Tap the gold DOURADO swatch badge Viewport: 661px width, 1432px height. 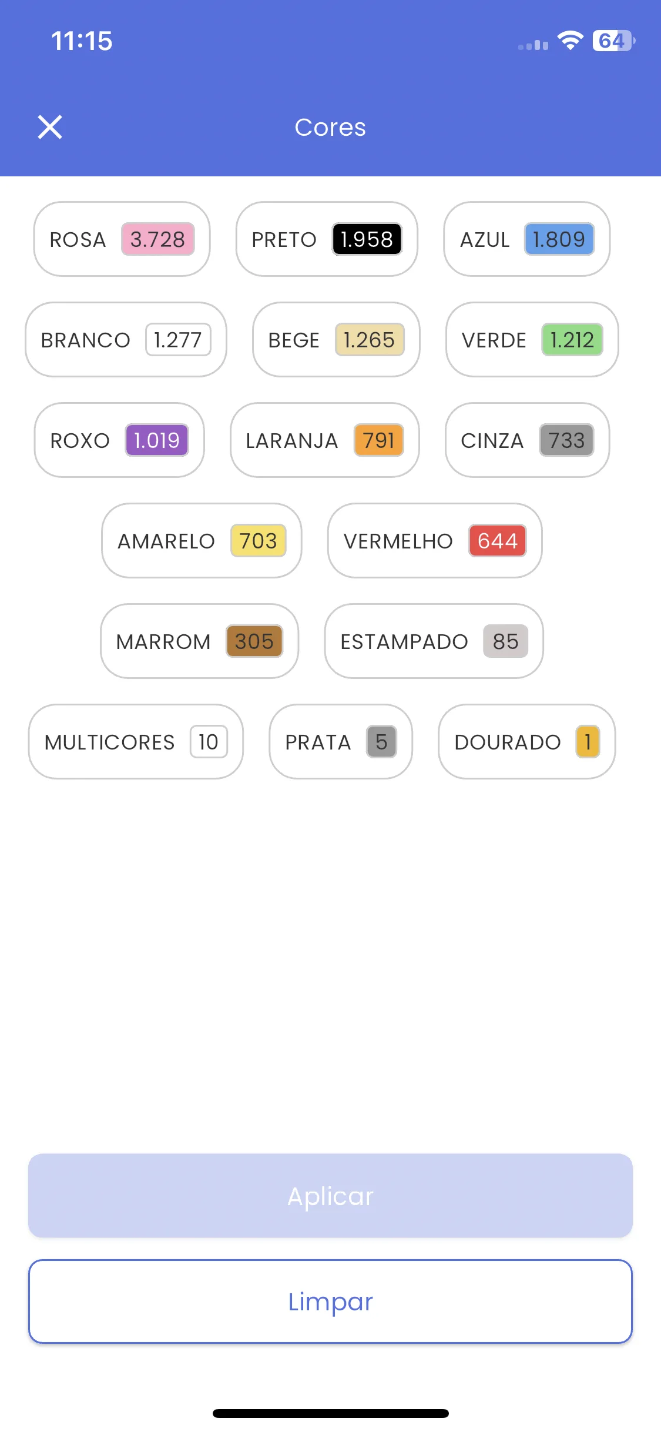[x=588, y=742]
